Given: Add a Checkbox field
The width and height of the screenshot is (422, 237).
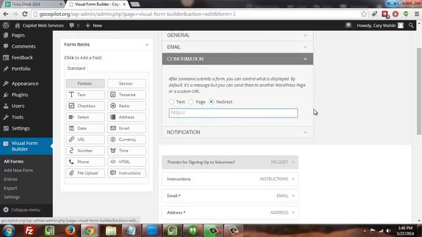Looking at the screenshot, I should 85,106.
